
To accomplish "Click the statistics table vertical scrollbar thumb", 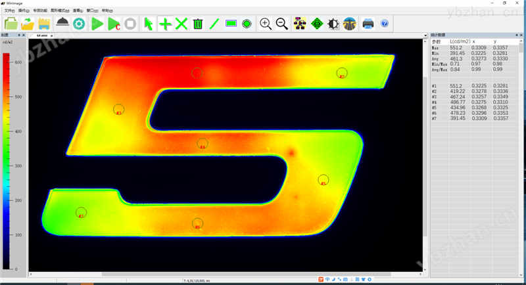I will [521, 49].
